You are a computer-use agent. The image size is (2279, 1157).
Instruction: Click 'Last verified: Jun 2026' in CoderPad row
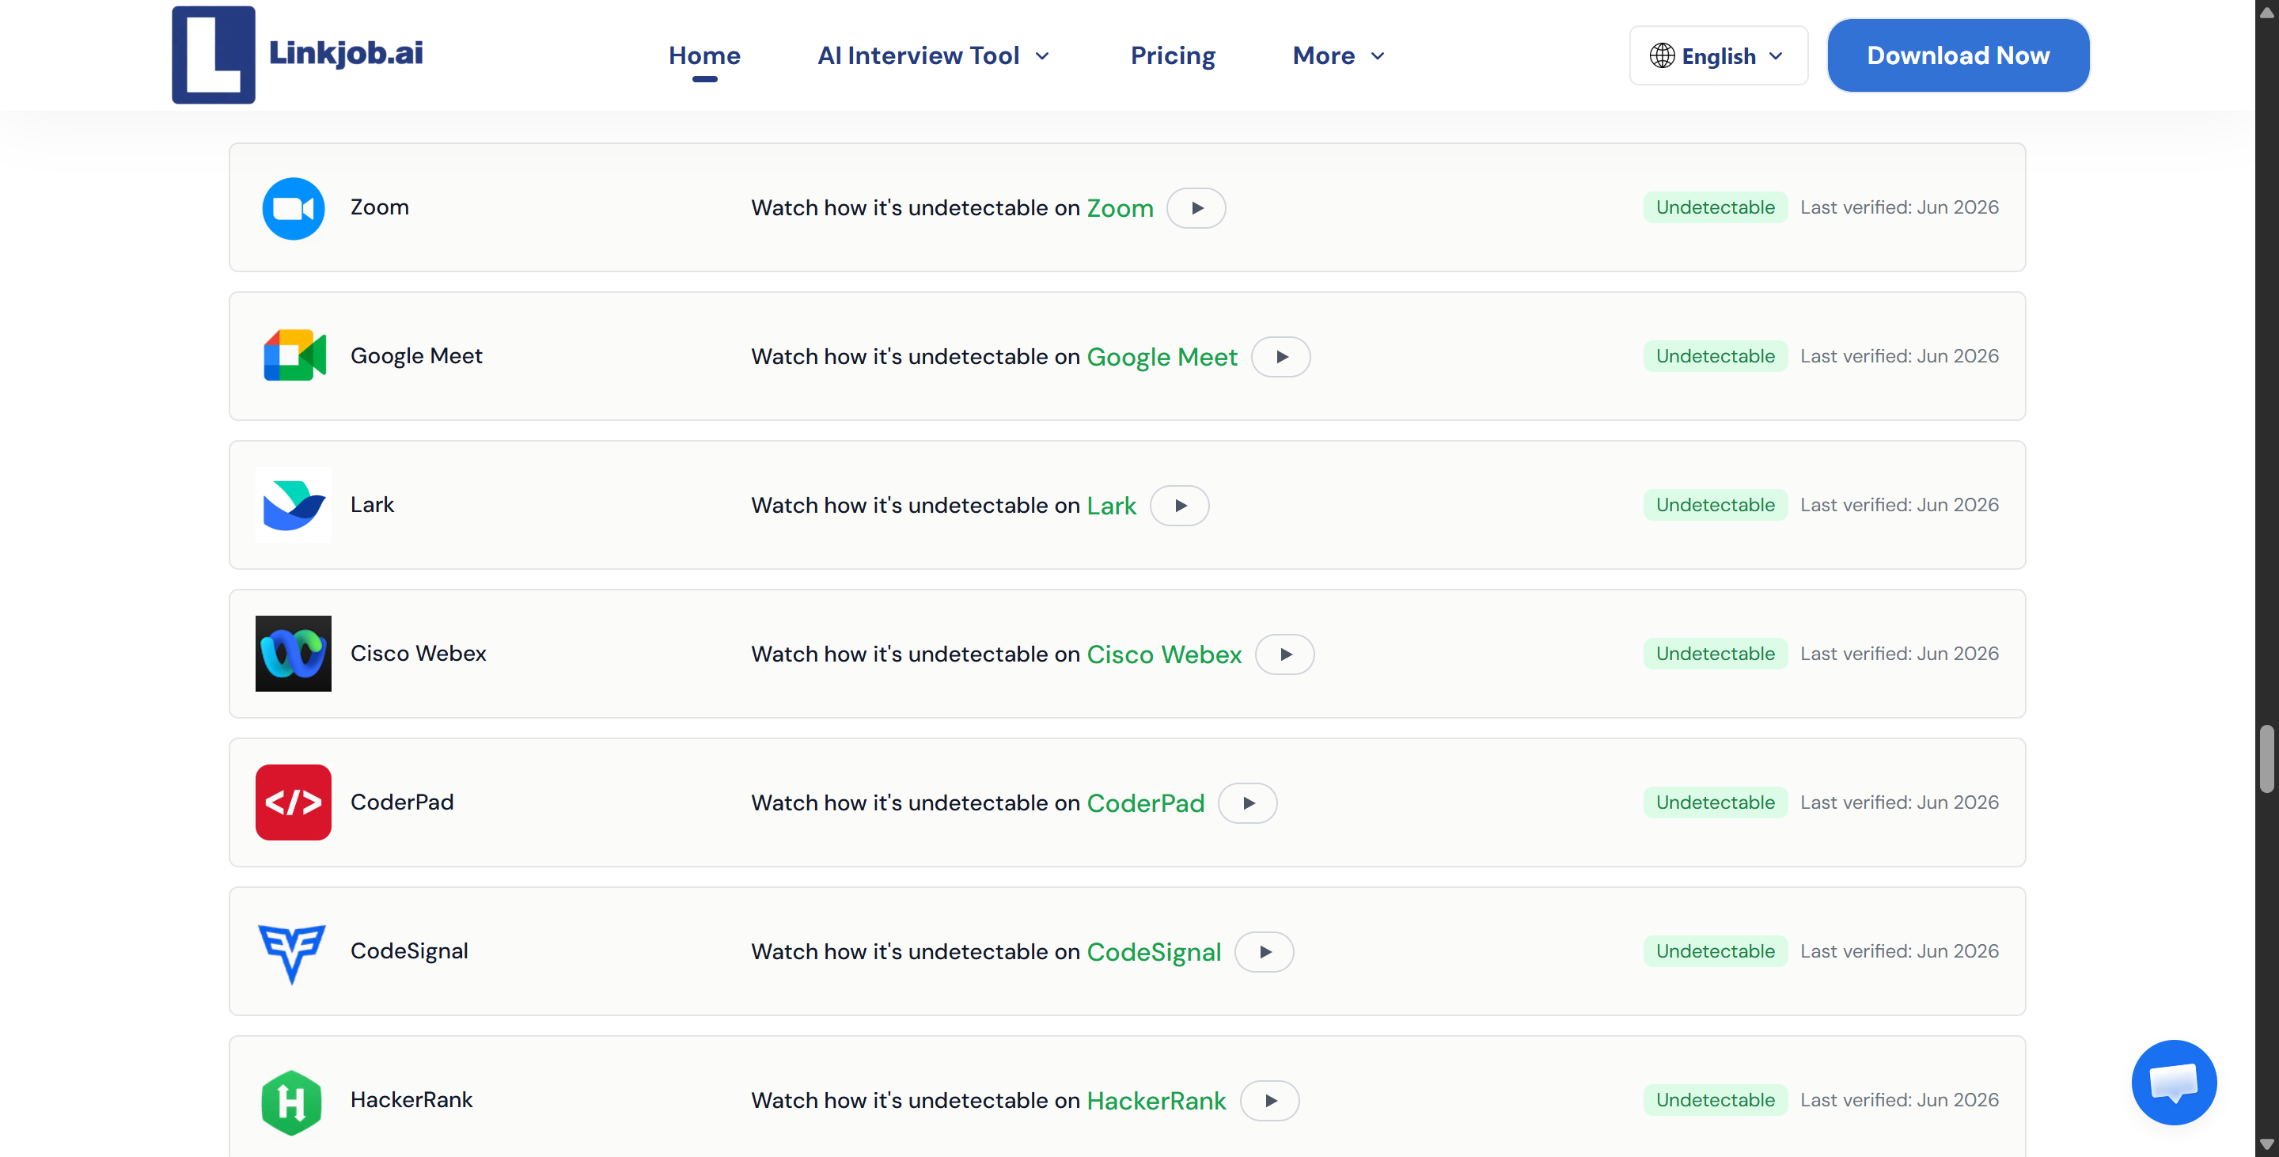click(1899, 802)
